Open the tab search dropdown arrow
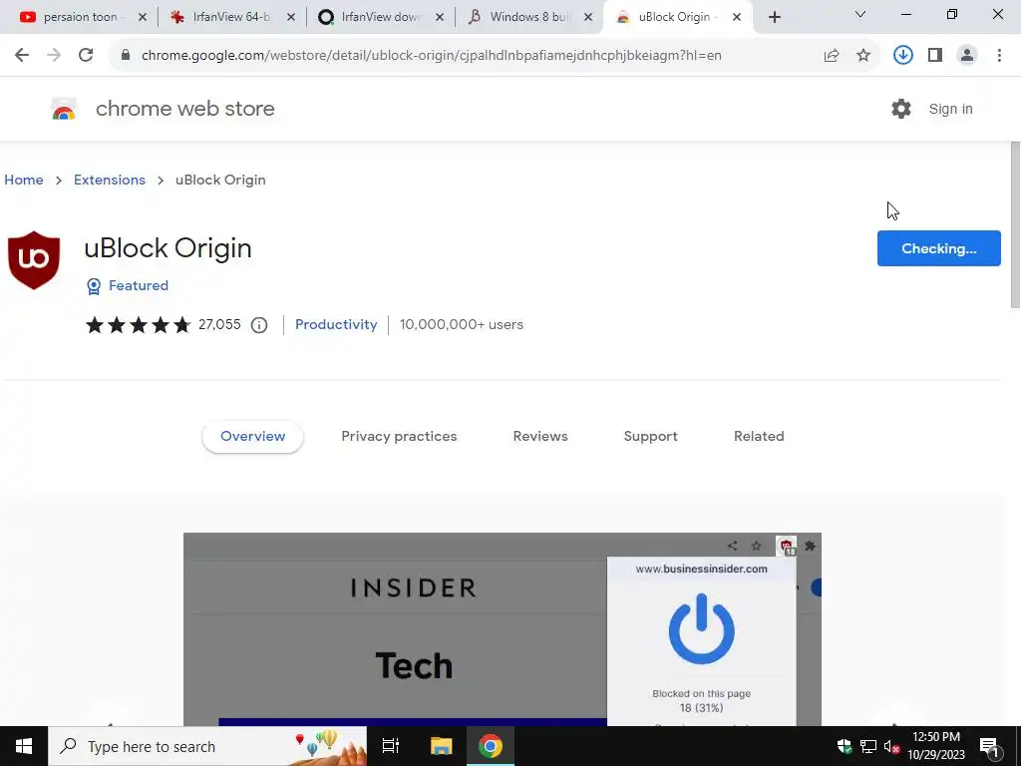This screenshot has width=1021, height=766. [860, 14]
